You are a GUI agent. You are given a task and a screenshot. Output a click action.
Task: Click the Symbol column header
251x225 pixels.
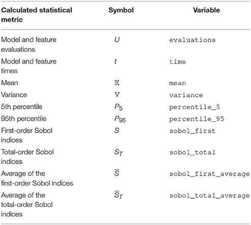(x=121, y=10)
